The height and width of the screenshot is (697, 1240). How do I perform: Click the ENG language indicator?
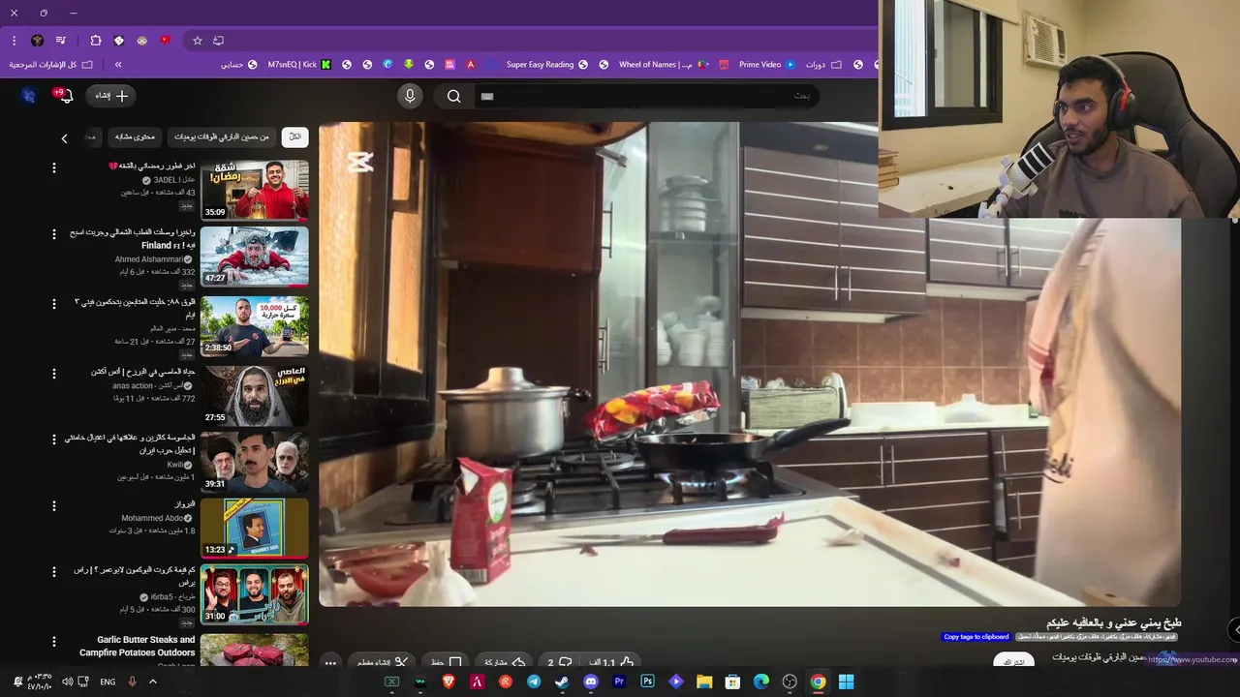[108, 682]
